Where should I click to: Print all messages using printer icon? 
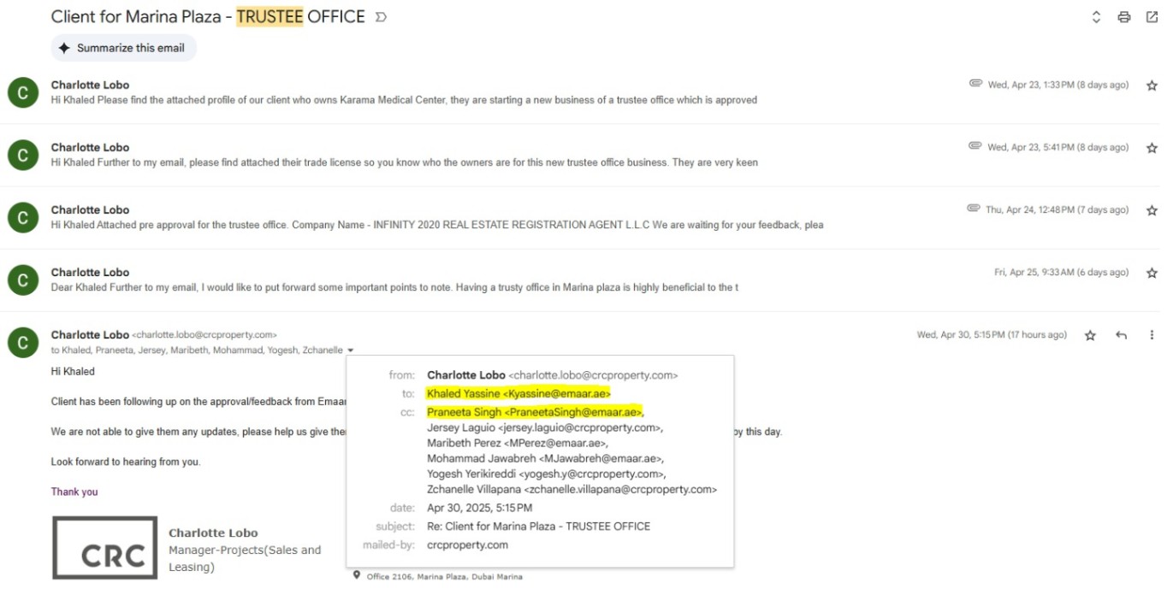1124,17
